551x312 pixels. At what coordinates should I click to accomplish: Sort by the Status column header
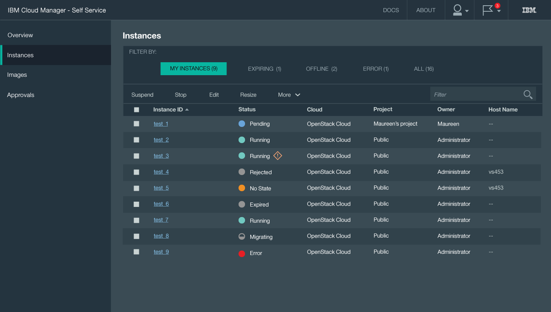click(247, 110)
